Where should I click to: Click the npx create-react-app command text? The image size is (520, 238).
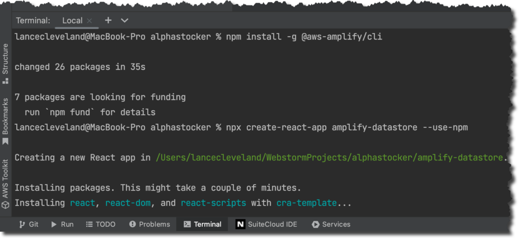pos(347,127)
